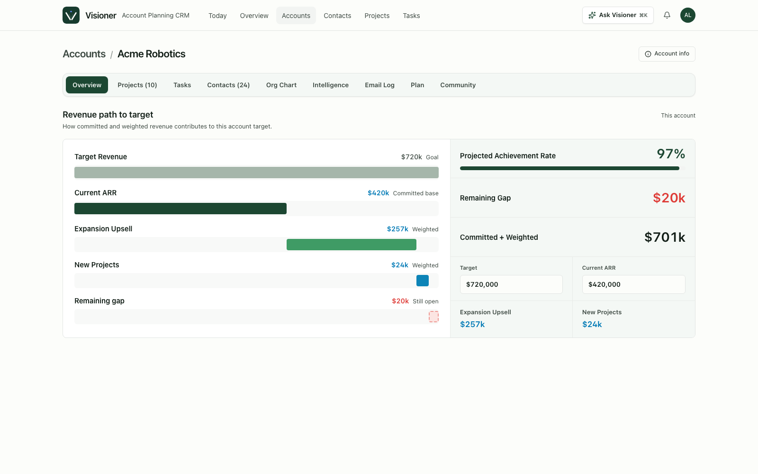Screen dimensions: 758x474
Task: Click the info icon beside Account info
Action: tap(648, 54)
